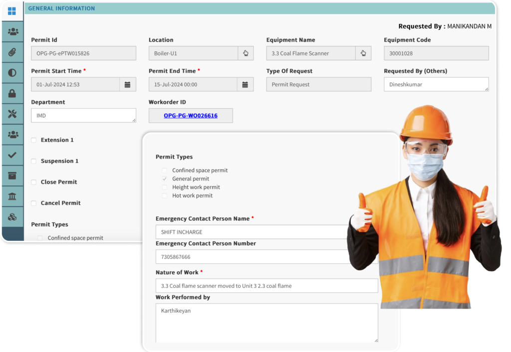Enable the Extension 1 checkbox
The width and height of the screenshot is (511, 352).
click(x=33, y=140)
